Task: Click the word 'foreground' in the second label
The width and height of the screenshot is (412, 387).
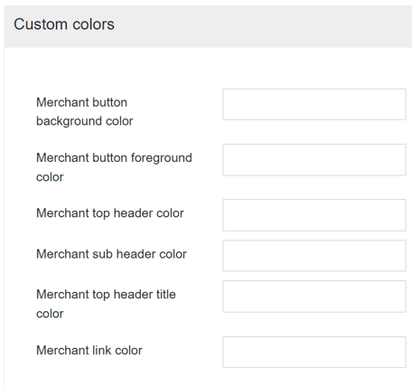Action: pyautogui.click(x=162, y=158)
